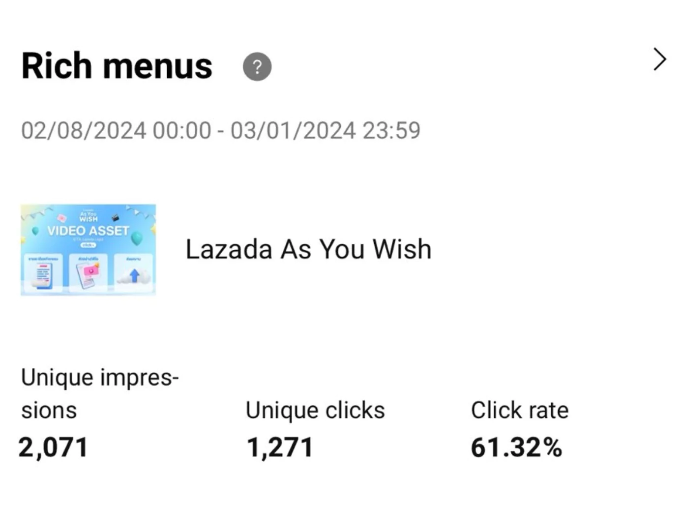Expand Rich menus details with the right chevron
Image resolution: width=682 pixels, height=531 pixels.
(x=660, y=59)
